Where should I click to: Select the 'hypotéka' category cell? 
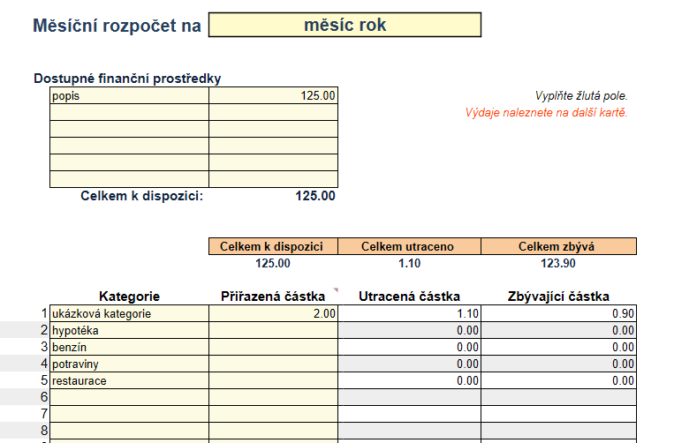point(129,330)
